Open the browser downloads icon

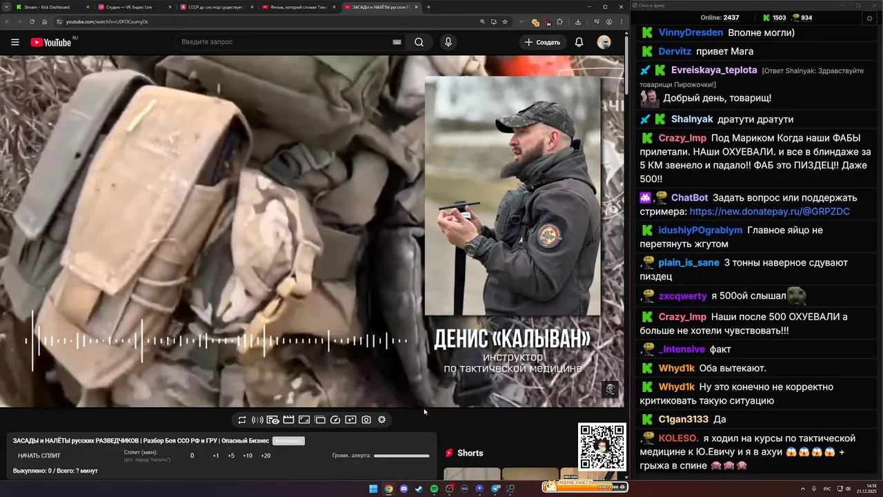578,21
